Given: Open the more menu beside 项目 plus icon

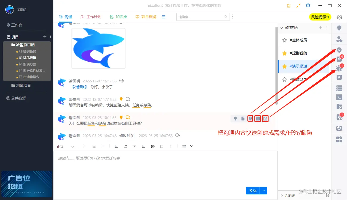Looking at the screenshot, I should pyautogui.click(x=51, y=37).
